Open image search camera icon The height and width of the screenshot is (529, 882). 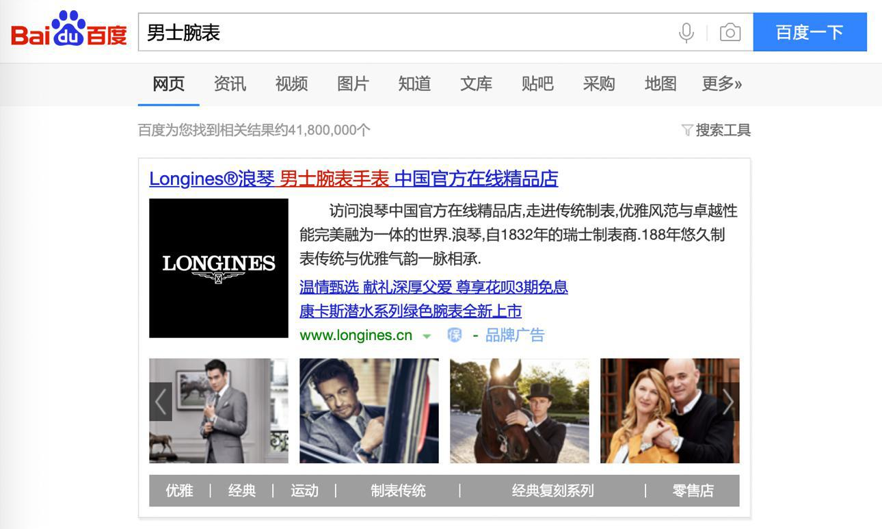point(730,32)
